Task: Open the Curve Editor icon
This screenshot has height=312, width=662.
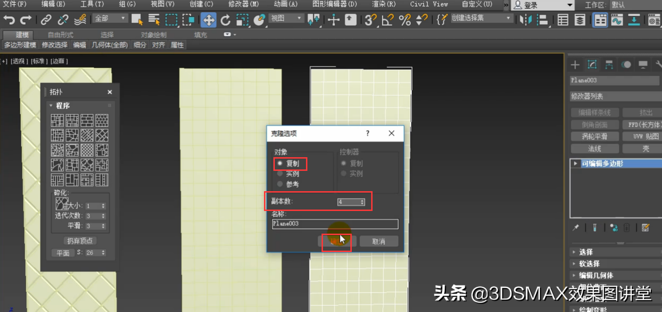Action: (x=617, y=20)
